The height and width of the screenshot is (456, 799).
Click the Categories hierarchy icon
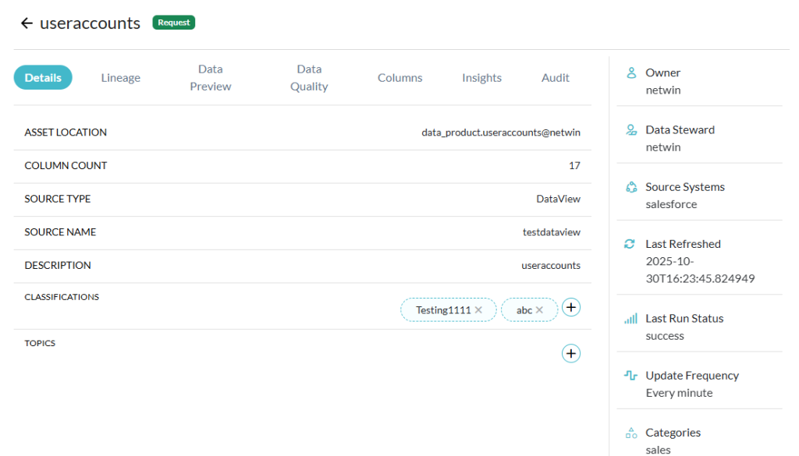coord(630,433)
